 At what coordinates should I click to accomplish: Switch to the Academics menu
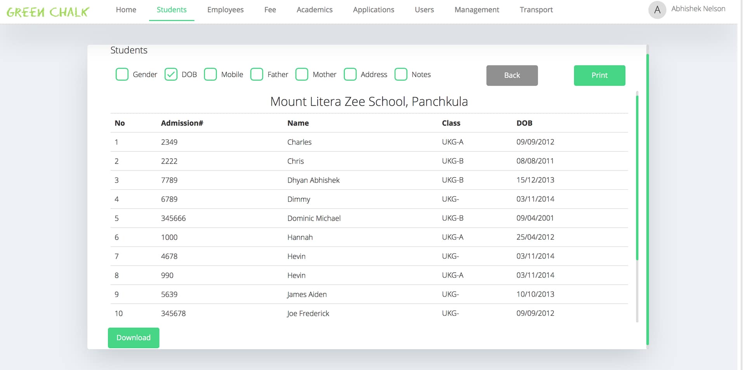[x=314, y=10]
